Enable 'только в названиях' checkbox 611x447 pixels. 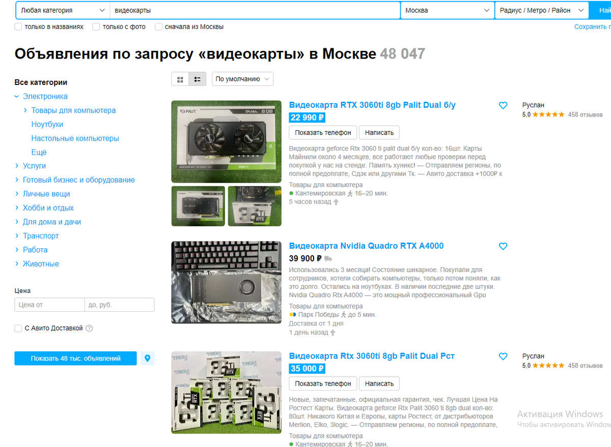tap(18, 26)
